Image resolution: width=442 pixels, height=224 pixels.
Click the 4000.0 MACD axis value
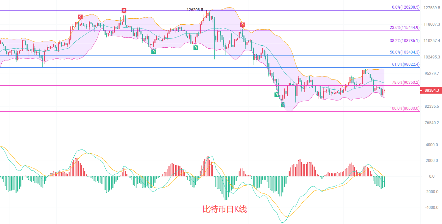click(x=432, y=145)
